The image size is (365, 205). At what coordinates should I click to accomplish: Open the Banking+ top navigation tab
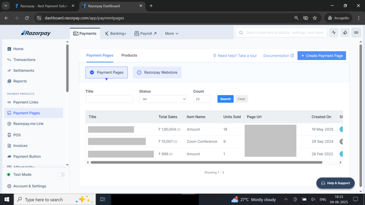115,33
